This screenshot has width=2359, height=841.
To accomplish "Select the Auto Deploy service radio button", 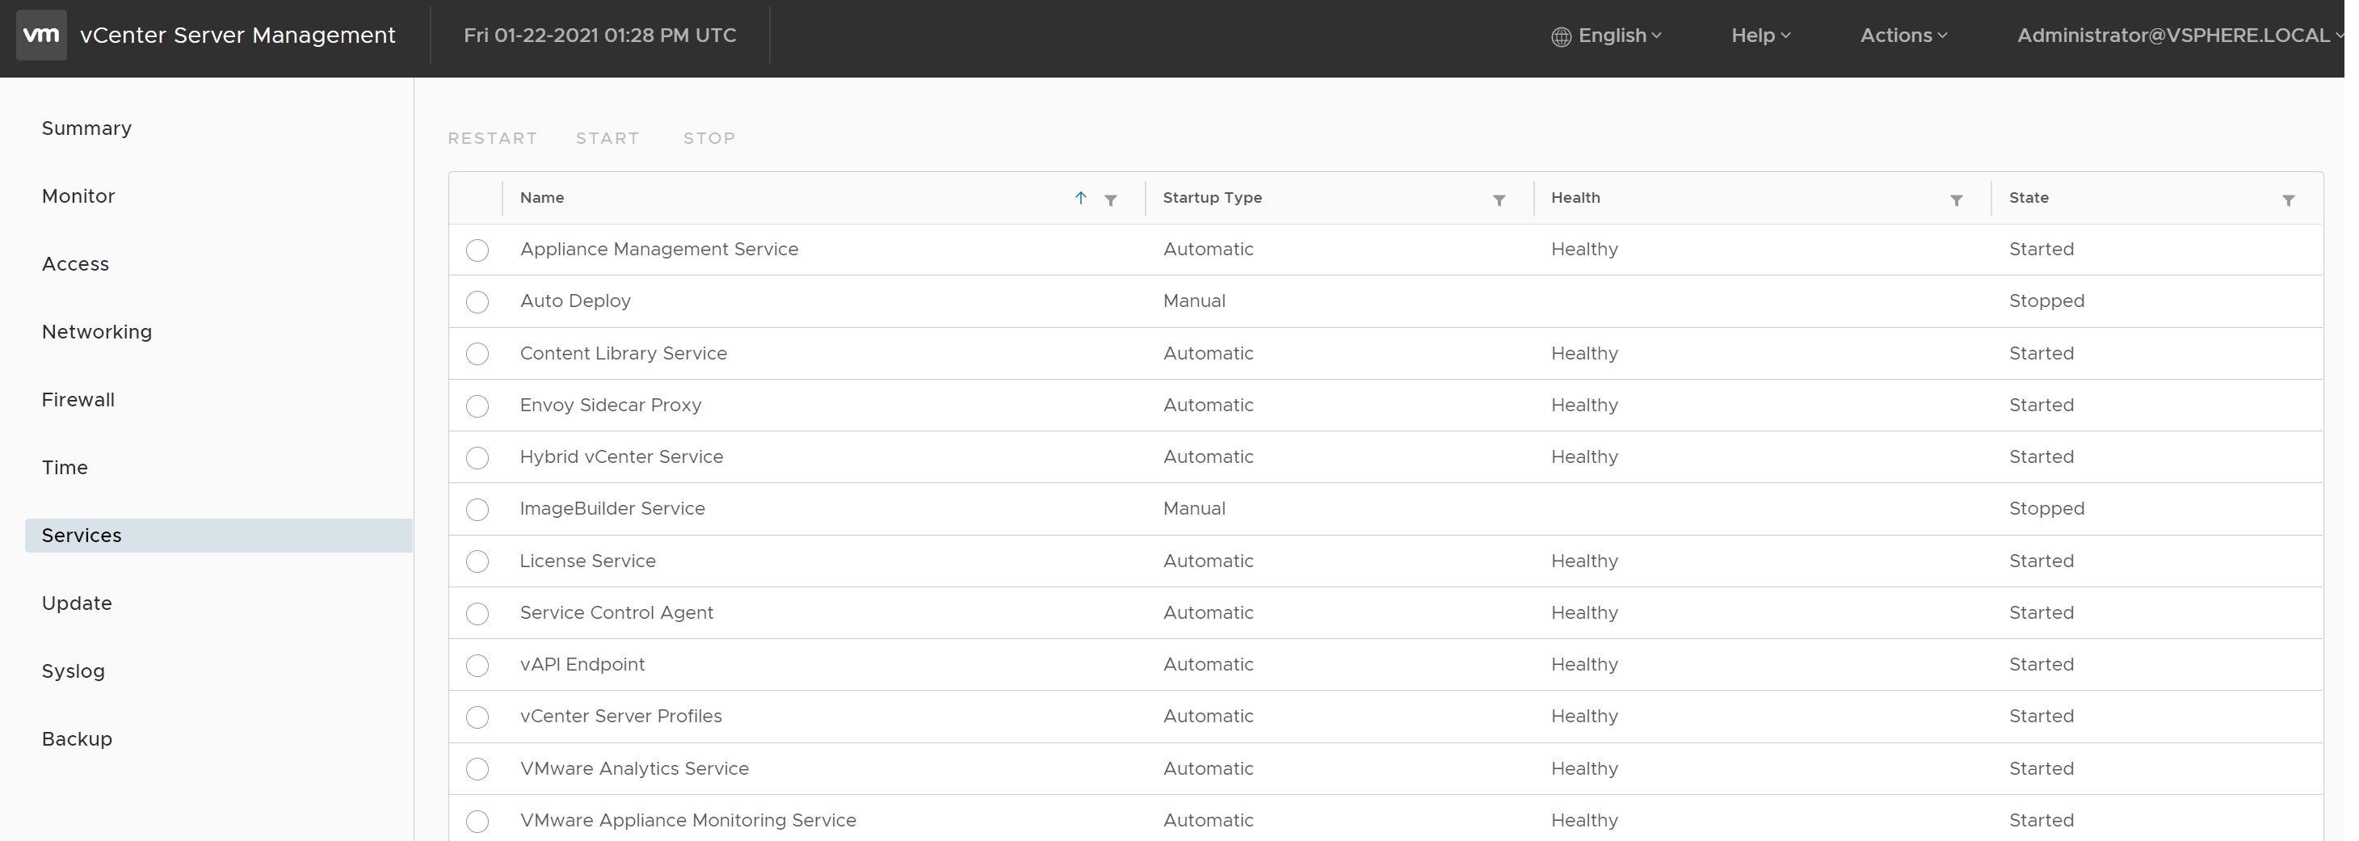I will (477, 302).
